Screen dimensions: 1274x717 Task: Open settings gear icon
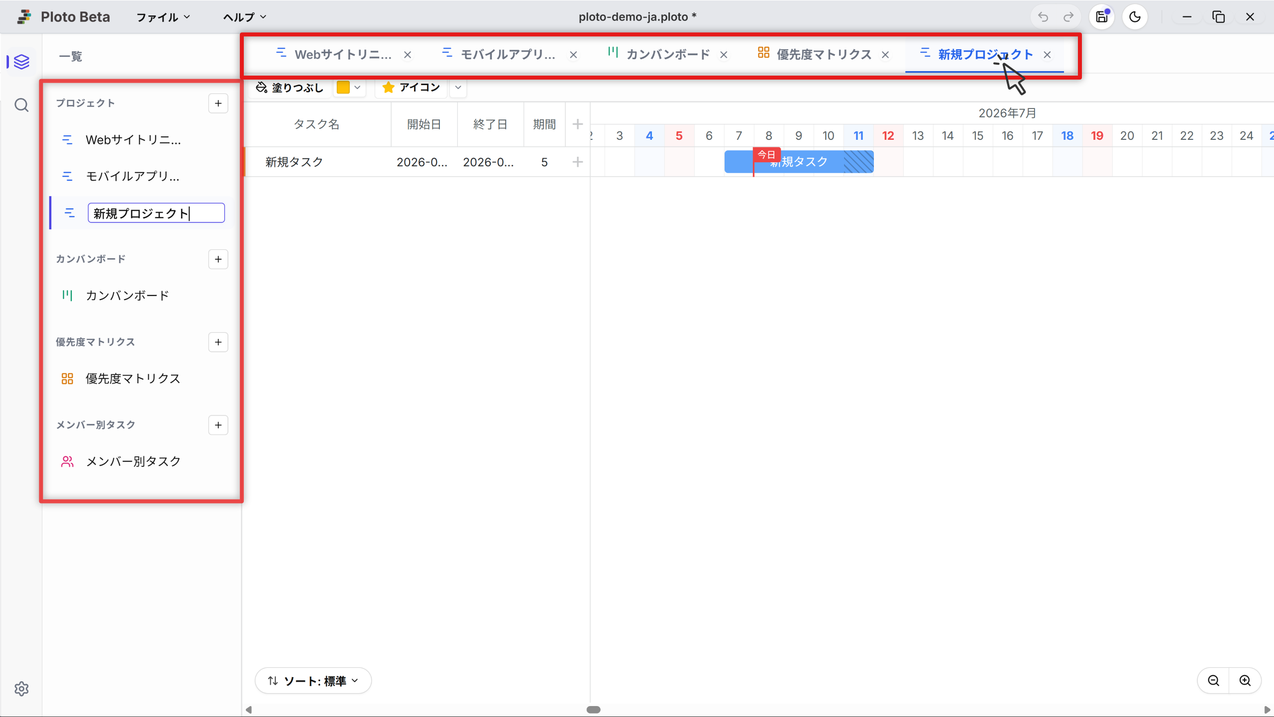[x=21, y=689]
